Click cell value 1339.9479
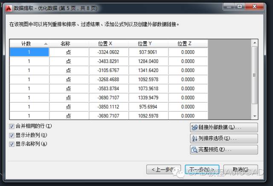 pyautogui.click(x=148, y=97)
